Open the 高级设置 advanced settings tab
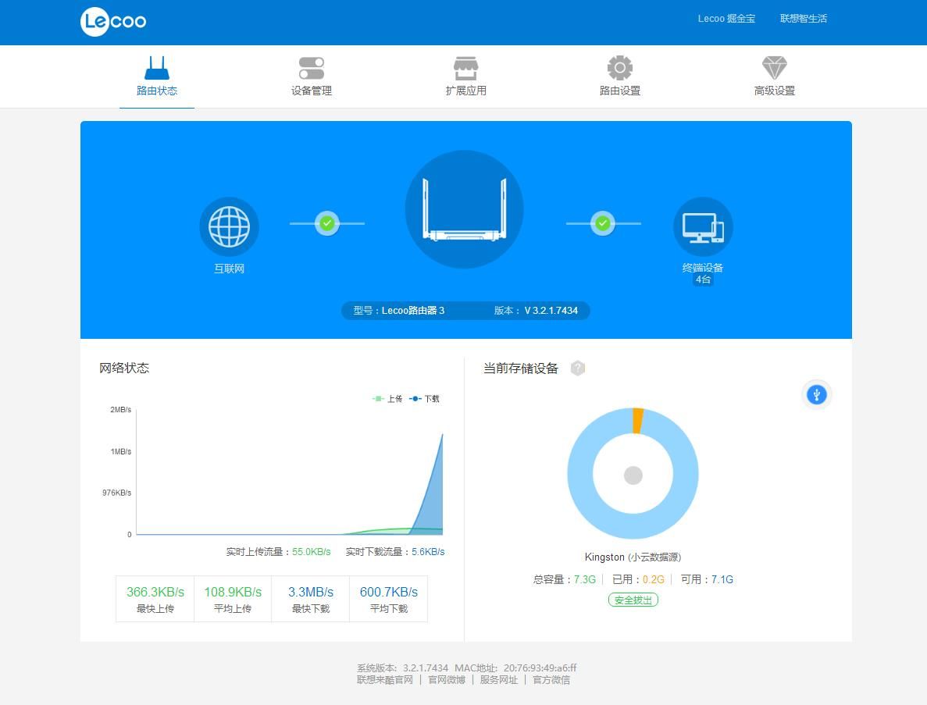The width and height of the screenshot is (927, 705). (775, 77)
